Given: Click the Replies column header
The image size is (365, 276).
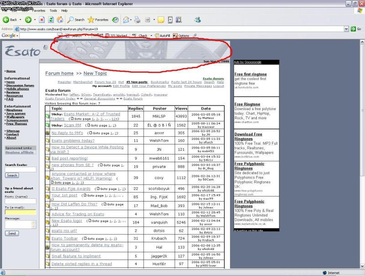Looking at the screenshot, I should (136, 109).
